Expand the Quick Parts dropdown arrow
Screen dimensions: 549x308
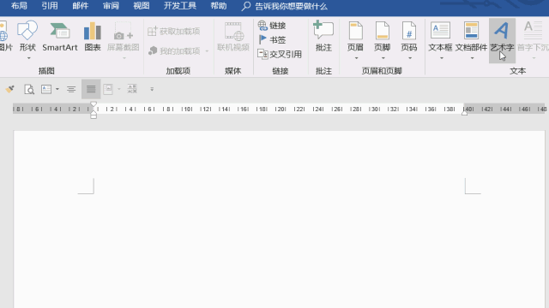(473, 58)
